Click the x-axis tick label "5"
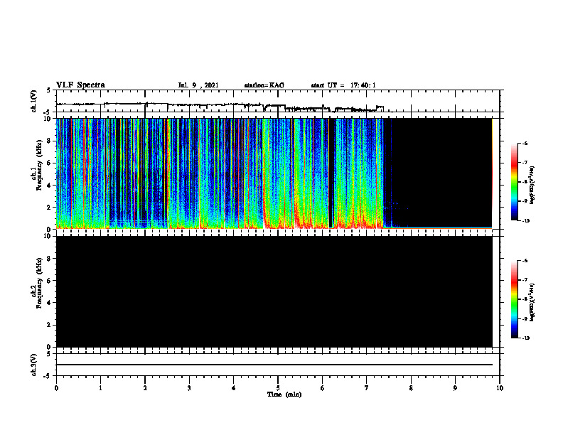Screen dimensions: 563x435 [278, 388]
